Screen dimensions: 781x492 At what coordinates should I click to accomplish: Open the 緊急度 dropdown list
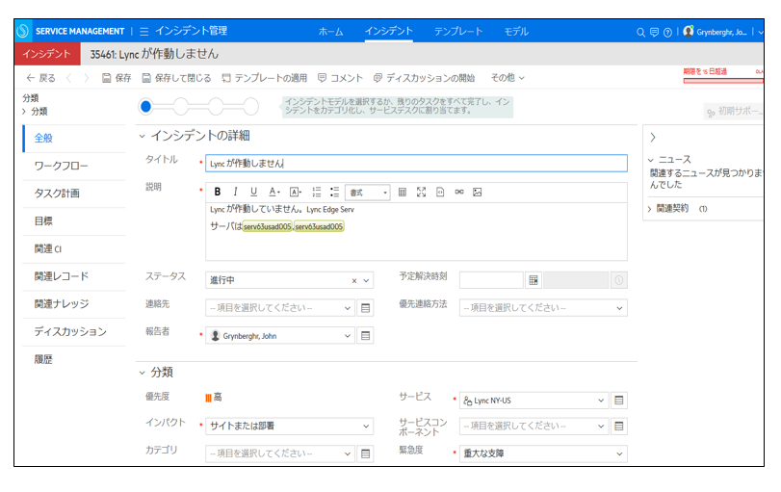pyautogui.click(x=618, y=453)
